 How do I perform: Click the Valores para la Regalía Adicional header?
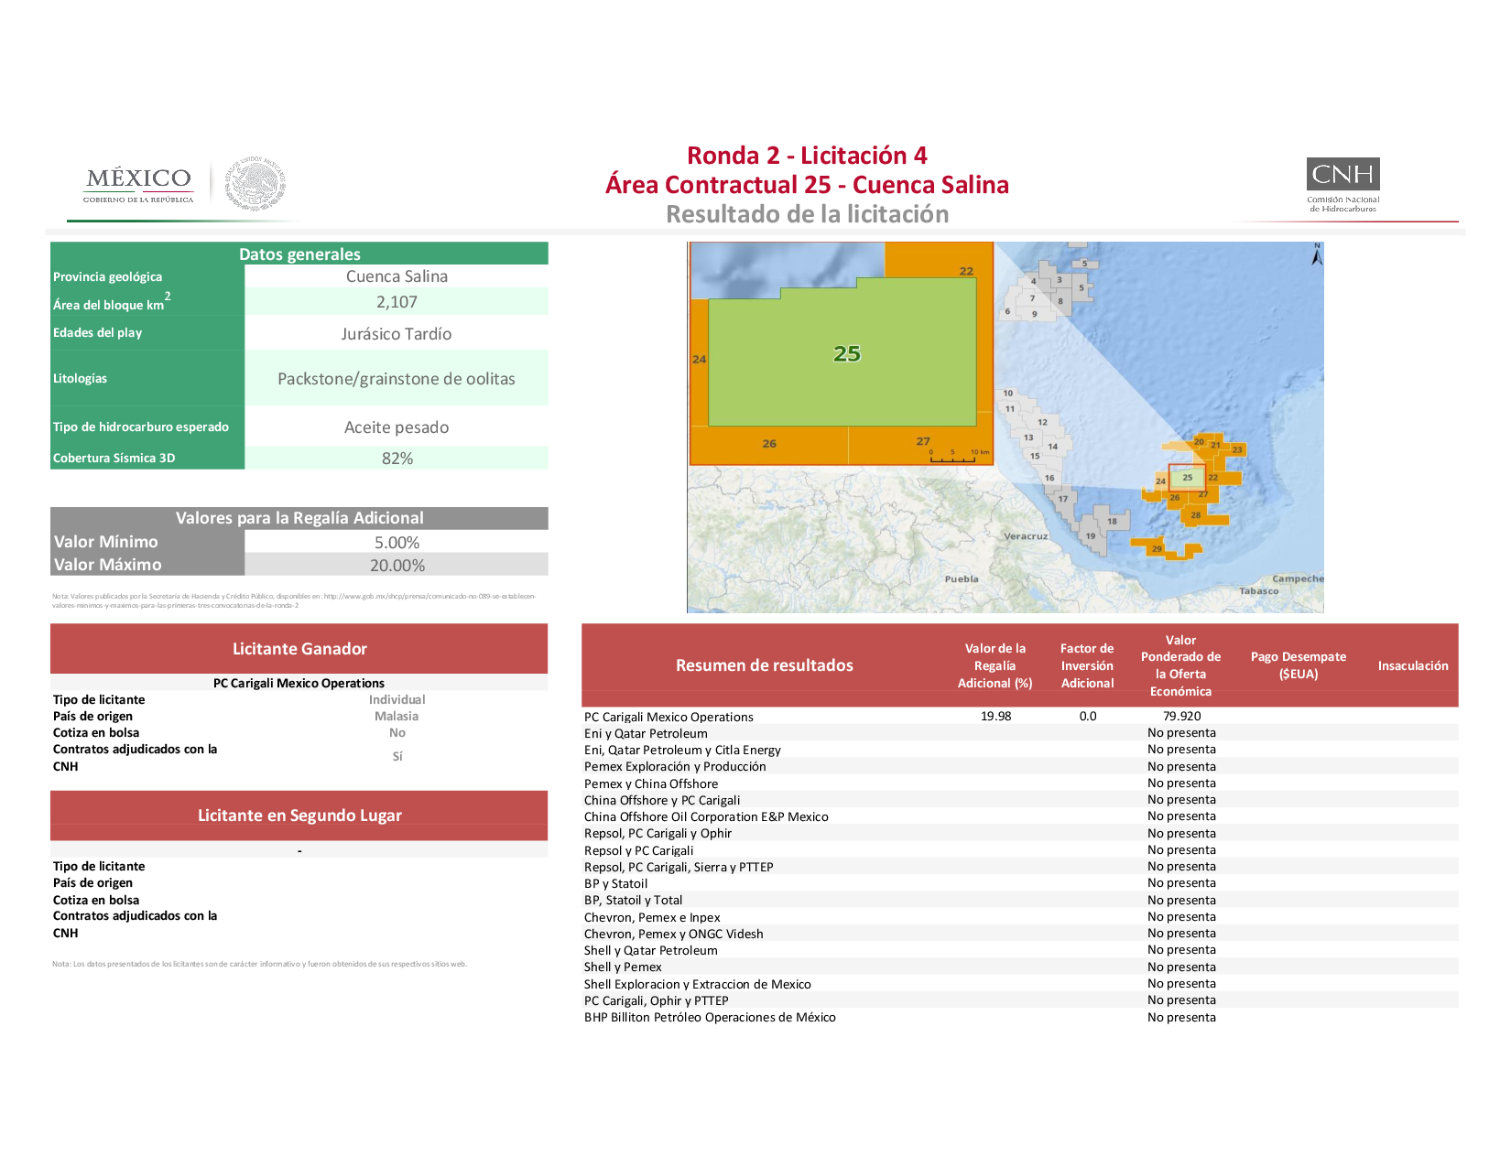[x=299, y=518]
